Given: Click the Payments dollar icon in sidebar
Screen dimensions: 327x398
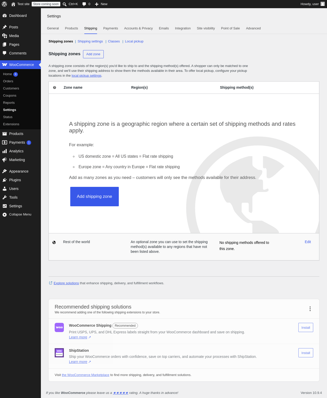Looking at the screenshot, I should (x=5, y=142).
